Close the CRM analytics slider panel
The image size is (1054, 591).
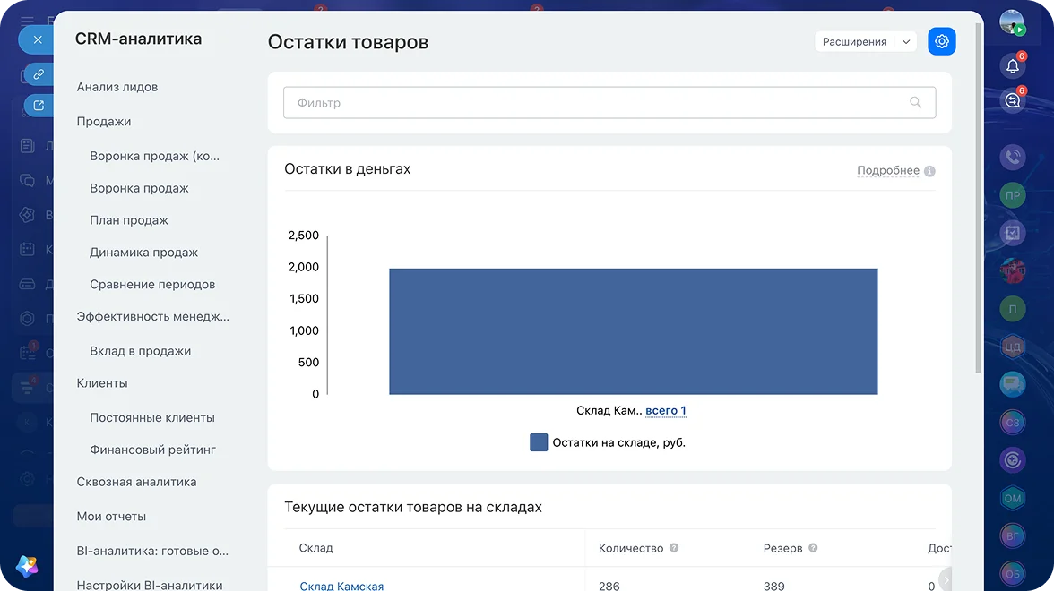click(x=37, y=40)
